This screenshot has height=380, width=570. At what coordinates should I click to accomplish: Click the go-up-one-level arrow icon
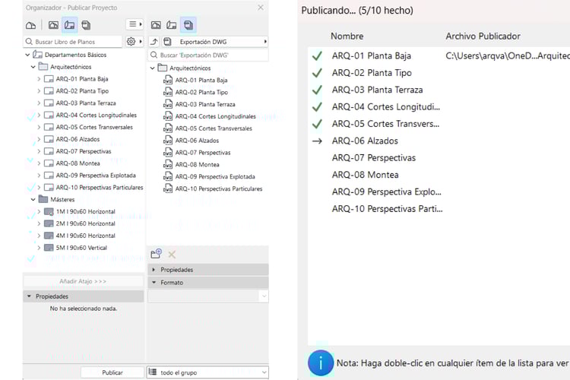[x=154, y=42]
